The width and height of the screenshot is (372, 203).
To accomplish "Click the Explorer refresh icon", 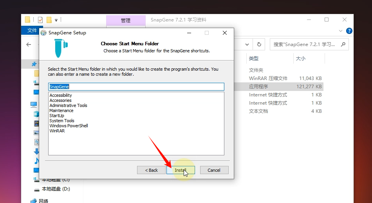I will pyautogui.click(x=259, y=45).
